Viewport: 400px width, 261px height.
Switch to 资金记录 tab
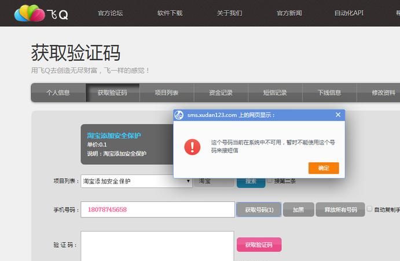(221, 93)
